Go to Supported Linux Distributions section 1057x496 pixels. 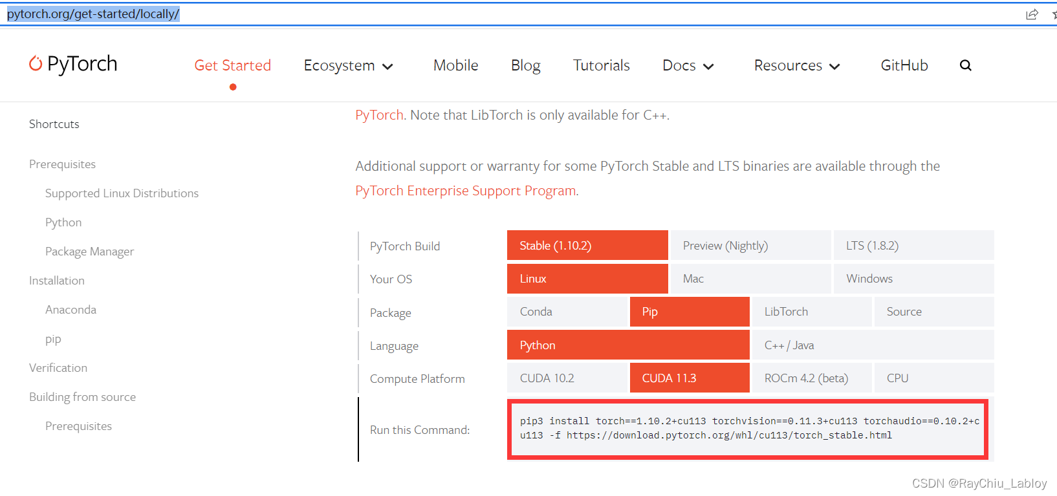pyautogui.click(x=122, y=193)
